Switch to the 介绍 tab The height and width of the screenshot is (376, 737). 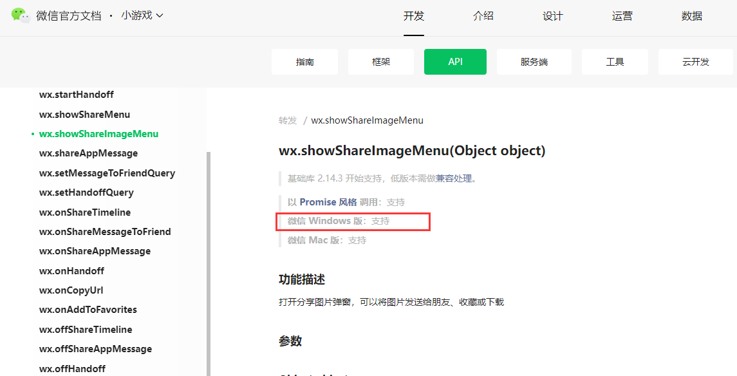(483, 16)
